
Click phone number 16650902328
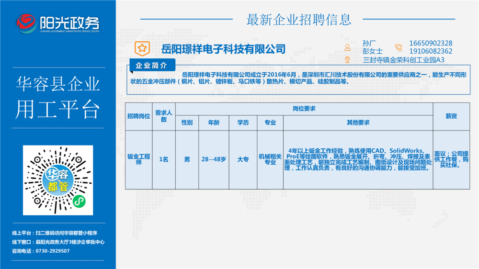tap(431, 43)
